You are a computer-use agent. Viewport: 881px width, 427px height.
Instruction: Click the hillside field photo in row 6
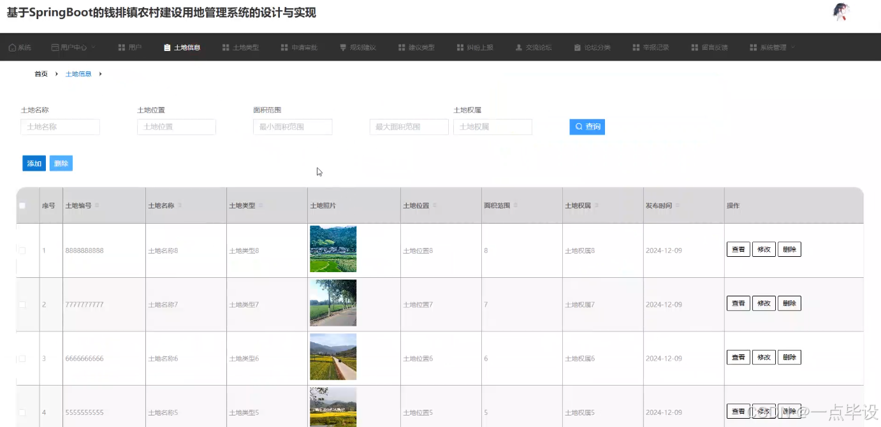coord(333,357)
